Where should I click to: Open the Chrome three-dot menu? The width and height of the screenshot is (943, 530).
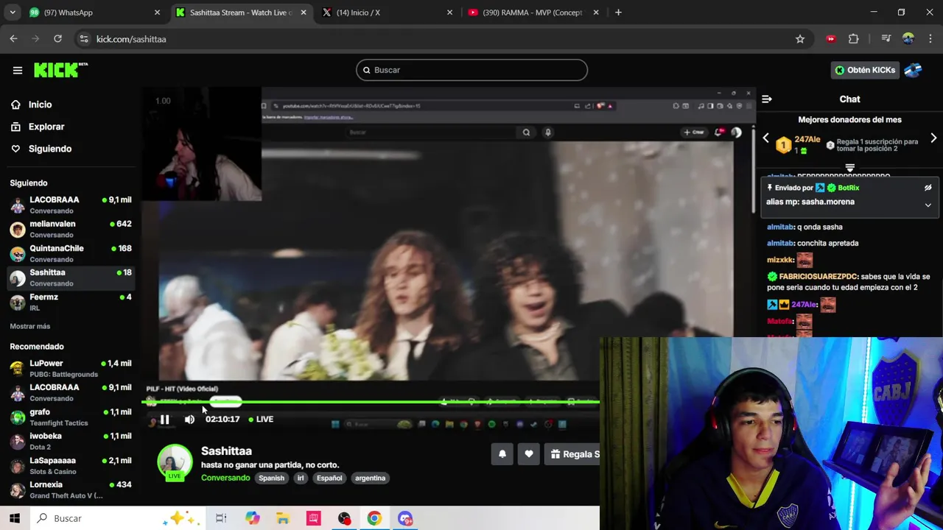click(931, 39)
